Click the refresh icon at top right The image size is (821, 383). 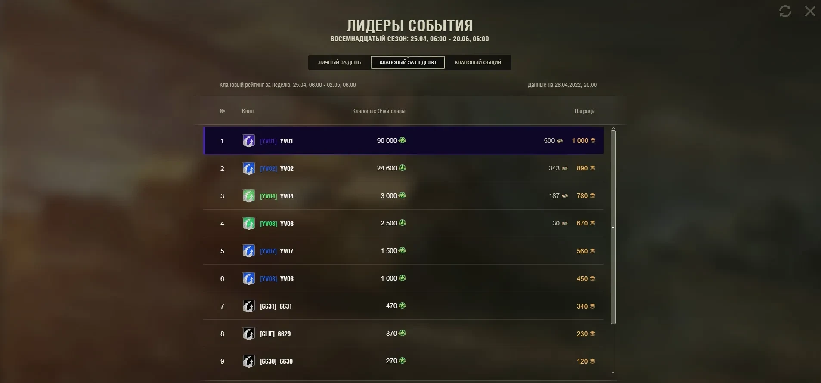[x=785, y=11]
